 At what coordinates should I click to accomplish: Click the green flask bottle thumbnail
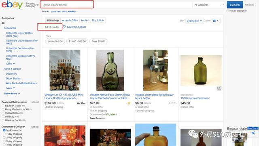[201, 70]
